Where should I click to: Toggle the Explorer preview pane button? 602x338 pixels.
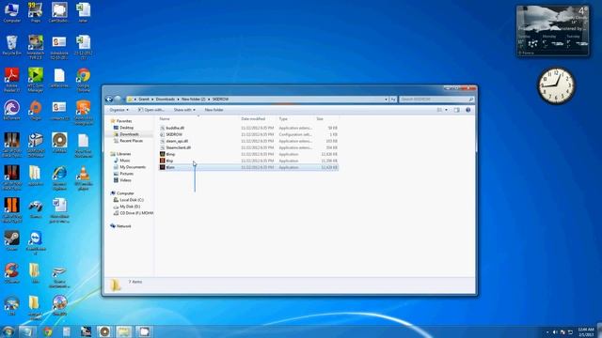tap(456, 110)
